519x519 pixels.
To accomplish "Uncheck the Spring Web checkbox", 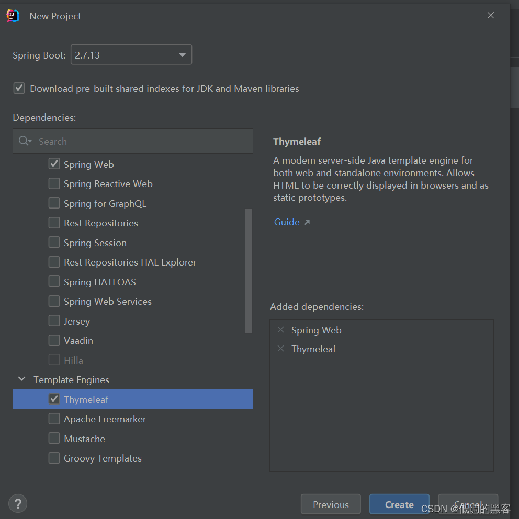I will coord(54,164).
